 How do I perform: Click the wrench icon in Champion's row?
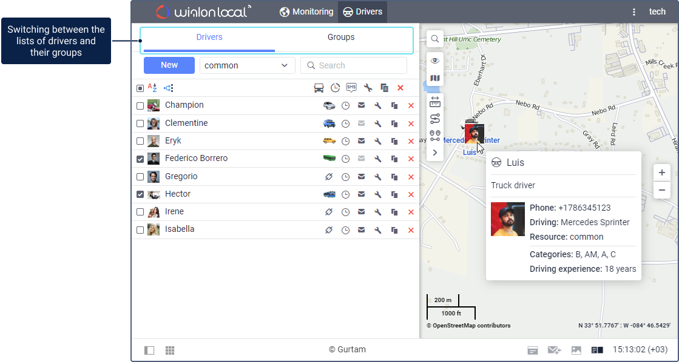tap(377, 106)
